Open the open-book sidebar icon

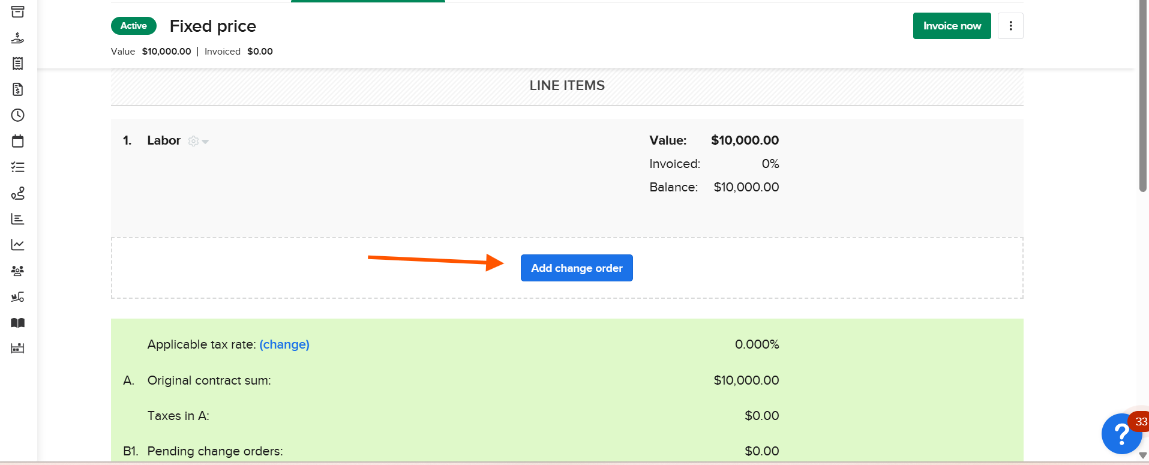pos(18,323)
